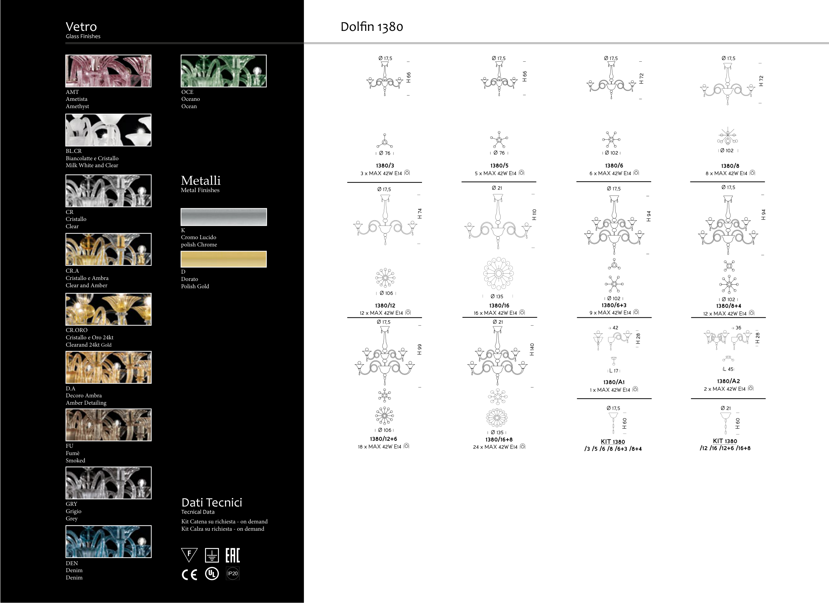The width and height of the screenshot is (829, 603).
Task: Click the earth ground symbol icon
Action: 212,555
